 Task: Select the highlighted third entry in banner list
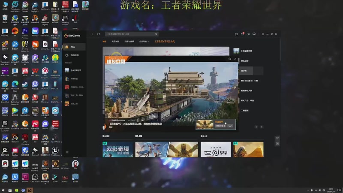tap(251, 71)
